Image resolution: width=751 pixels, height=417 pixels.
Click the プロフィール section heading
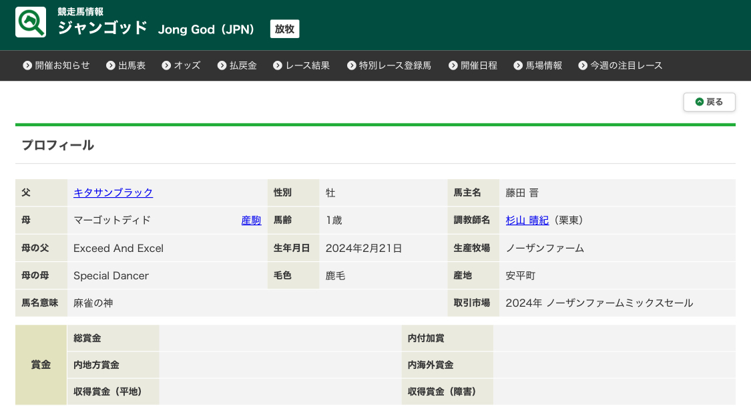[x=57, y=145]
